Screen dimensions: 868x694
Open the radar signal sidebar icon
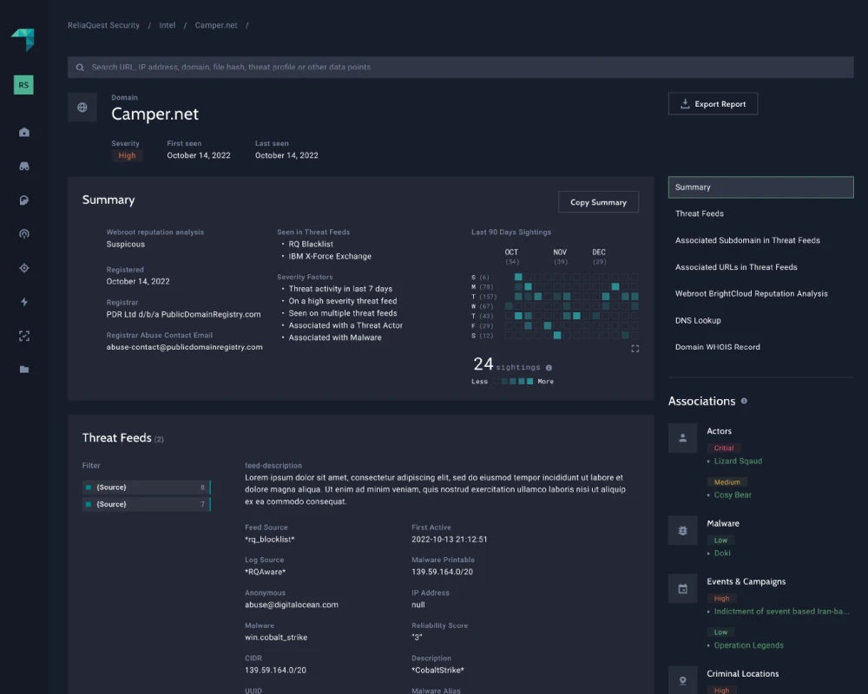pos(24,234)
